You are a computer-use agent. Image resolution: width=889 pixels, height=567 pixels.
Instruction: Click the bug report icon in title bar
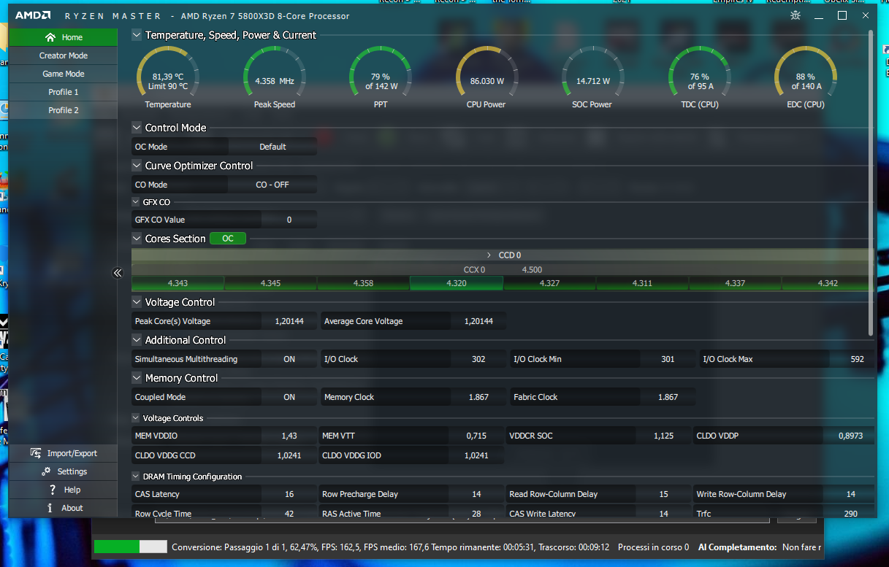pos(795,15)
